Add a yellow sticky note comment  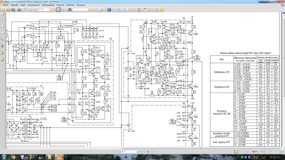click(162, 10)
